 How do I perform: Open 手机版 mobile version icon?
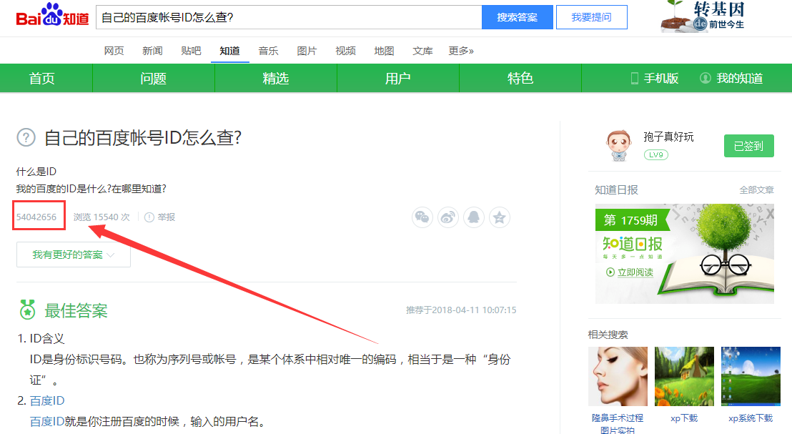634,79
